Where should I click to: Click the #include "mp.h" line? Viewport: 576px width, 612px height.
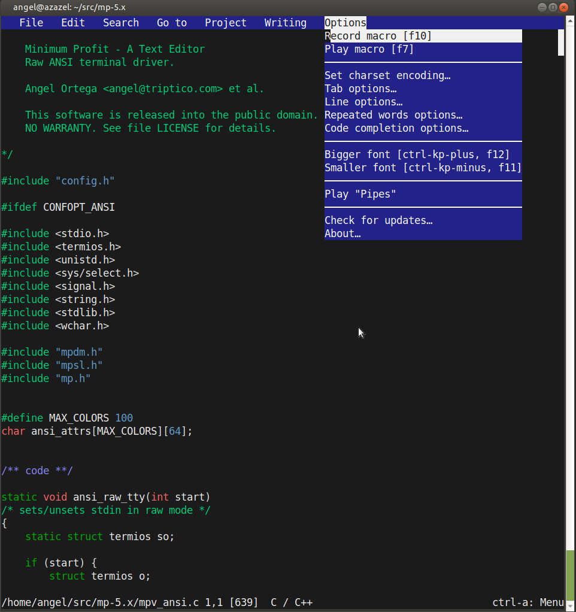46,378
